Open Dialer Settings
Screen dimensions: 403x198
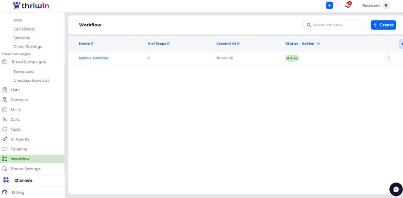tap(28, 47)
